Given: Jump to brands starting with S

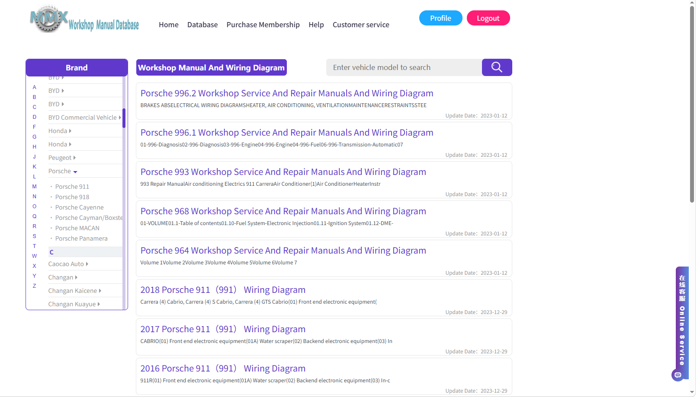Looking at the screenshot, I should [35, 236].
